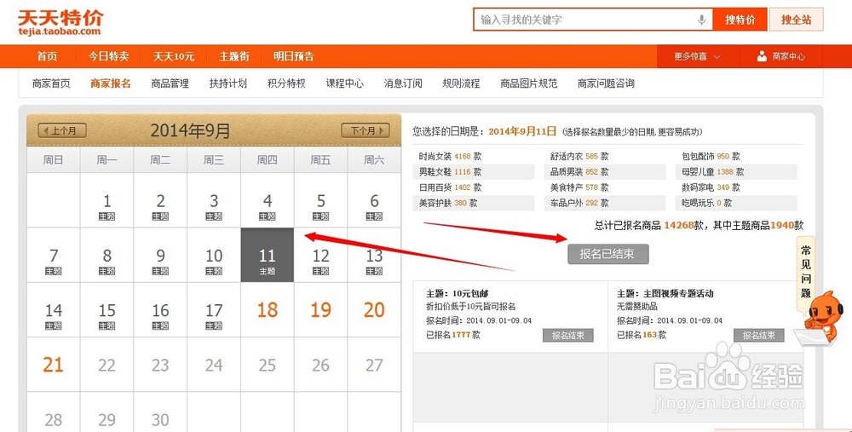Viewport: 852px width, 432px height.
Task: Switch to 积分特权 tab
Action: tap(286, 84)
